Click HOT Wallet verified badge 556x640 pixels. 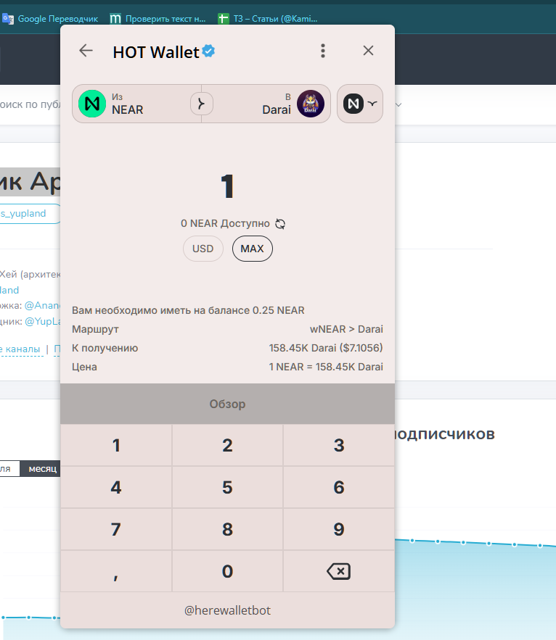point(208,51)
